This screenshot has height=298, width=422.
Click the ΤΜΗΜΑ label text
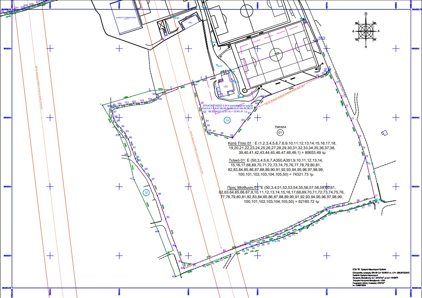pyautogui.click(x=280, y=127)
